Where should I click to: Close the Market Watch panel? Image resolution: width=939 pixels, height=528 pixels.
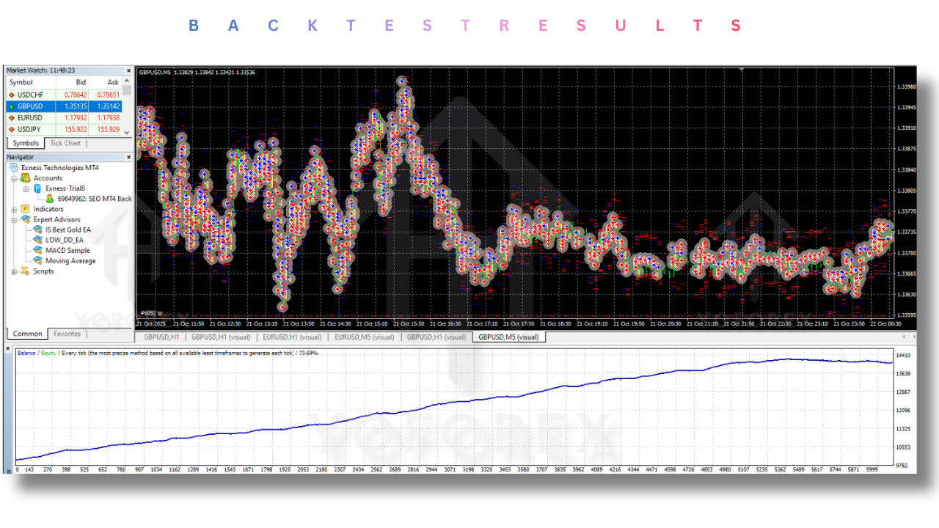point(128,70)
